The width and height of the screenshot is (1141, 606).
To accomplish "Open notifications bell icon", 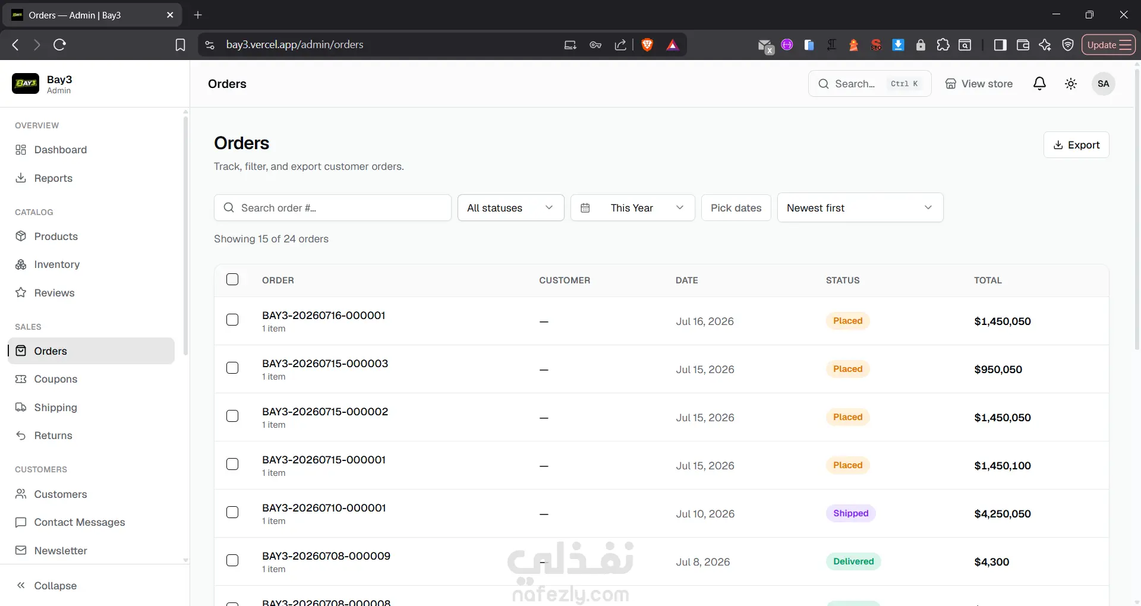I will click(1039, 84).
